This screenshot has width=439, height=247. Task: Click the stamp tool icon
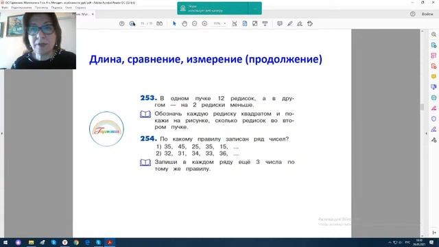coord(310,24)
